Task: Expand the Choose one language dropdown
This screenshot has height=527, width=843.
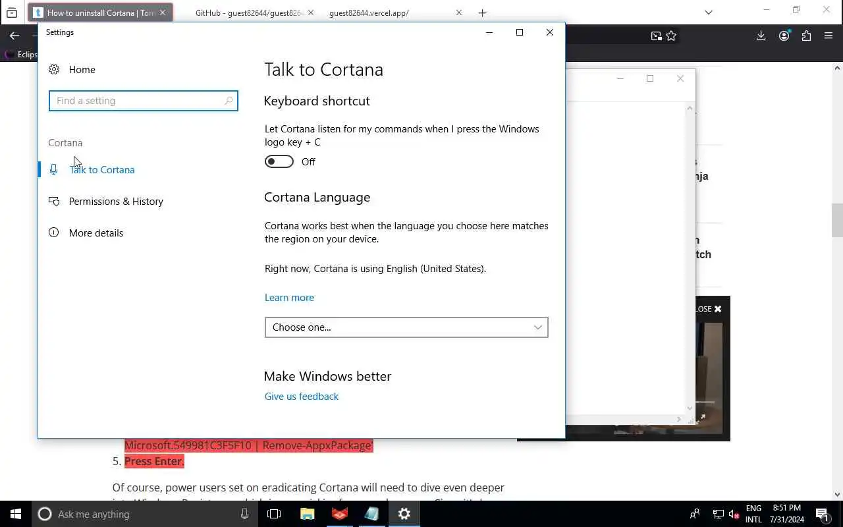Action: tap(406, 327)
